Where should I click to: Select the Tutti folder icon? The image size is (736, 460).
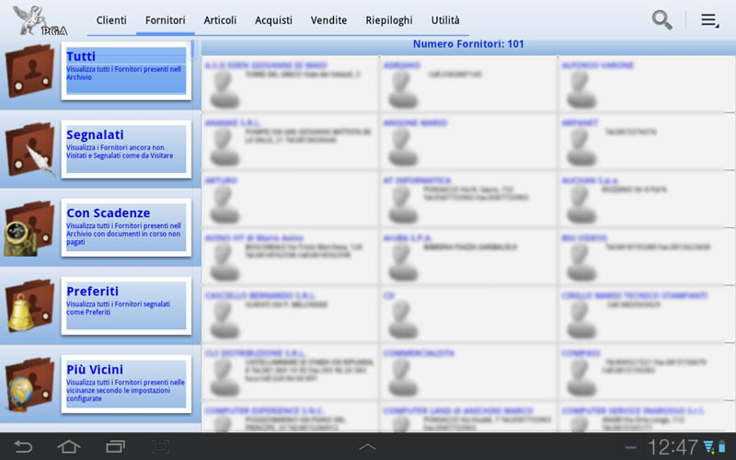coord(29,71)
